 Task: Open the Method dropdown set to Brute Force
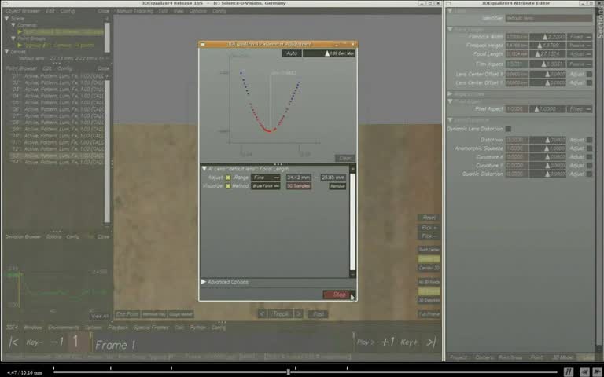[265, 186]
